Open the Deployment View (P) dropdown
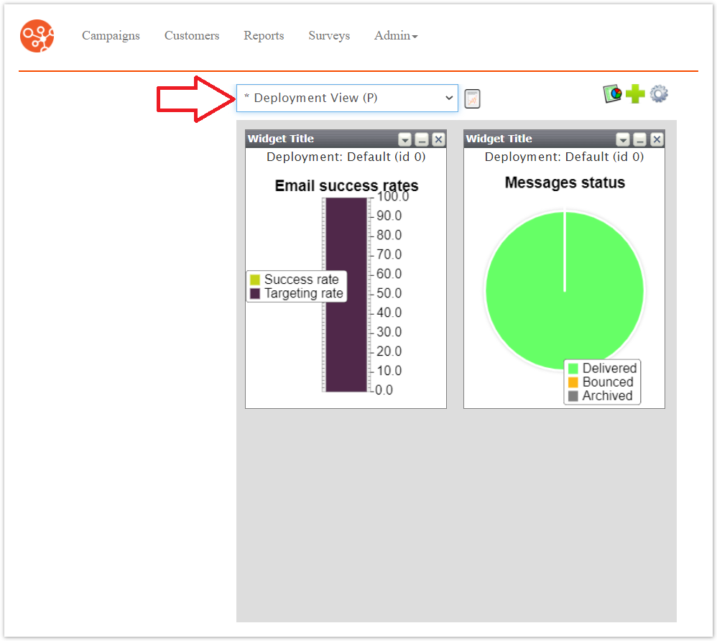The image size is (717, 641). point(347,98)
